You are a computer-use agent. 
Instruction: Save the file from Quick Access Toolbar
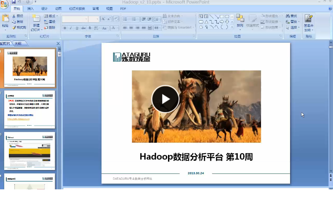click(x=14, y=2)
